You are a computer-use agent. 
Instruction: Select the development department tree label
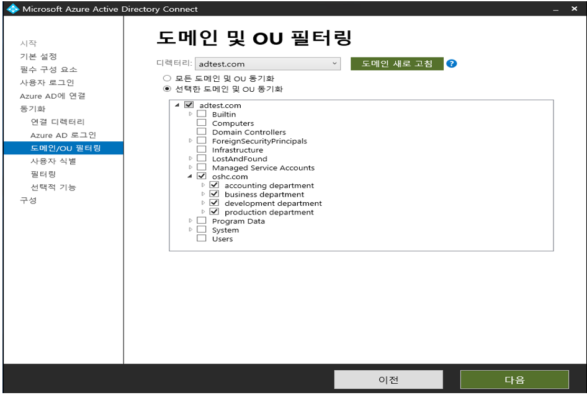click(273, 203)
